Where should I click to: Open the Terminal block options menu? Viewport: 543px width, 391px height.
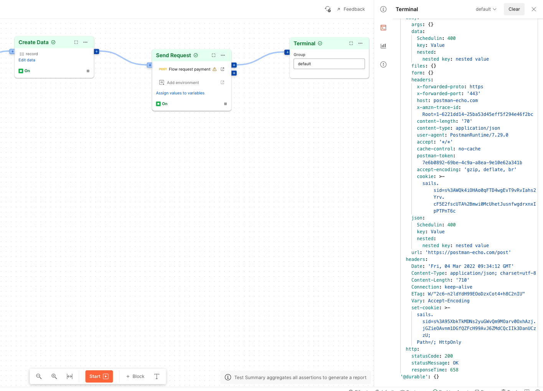tap(360, 43)
